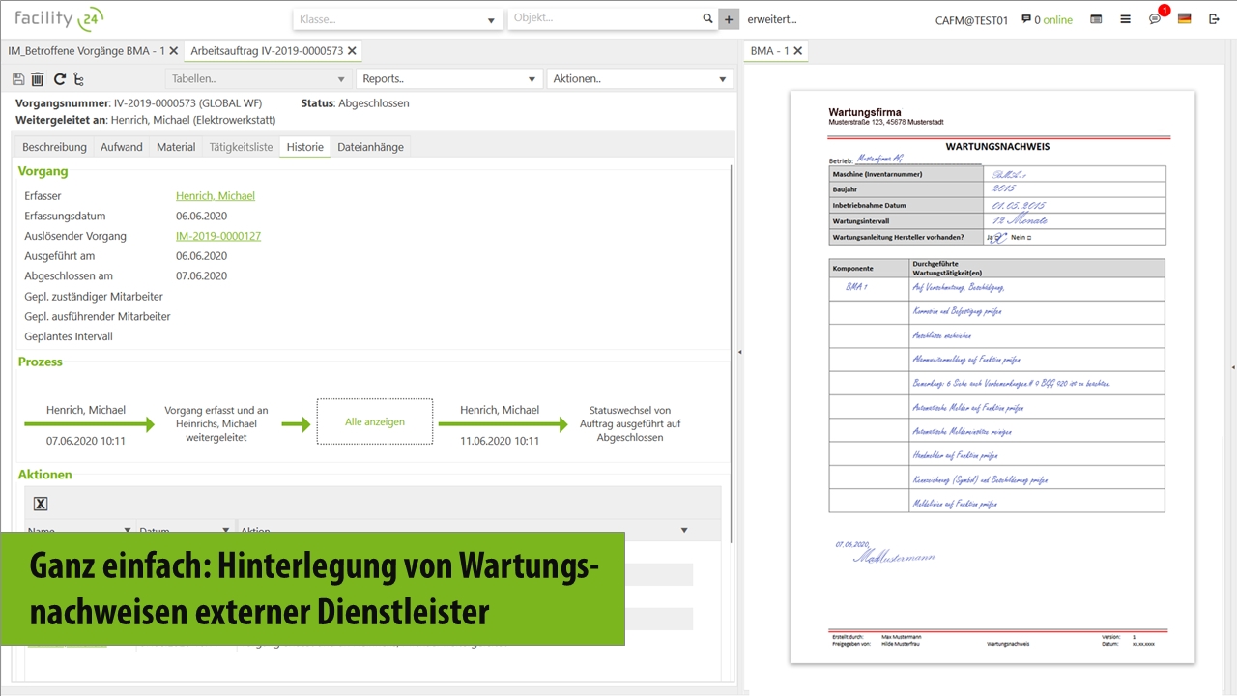
Task: Close the Arbeitsauftrag IV-2019-0000573 tab
Action: click(x=352, y=51)
